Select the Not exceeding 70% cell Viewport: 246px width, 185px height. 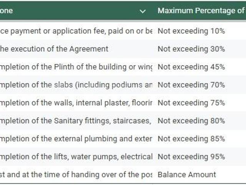tap(191, 85)
